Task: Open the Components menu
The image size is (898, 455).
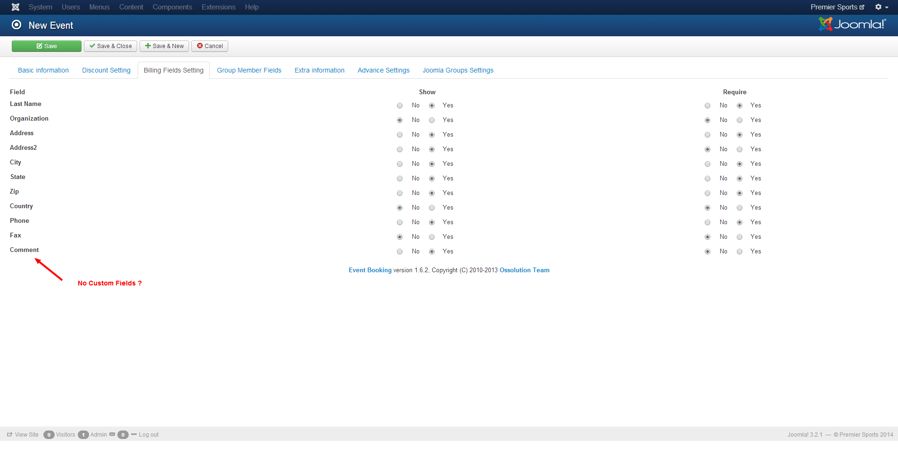Action: pyautogui.click(x=172, y=7)
